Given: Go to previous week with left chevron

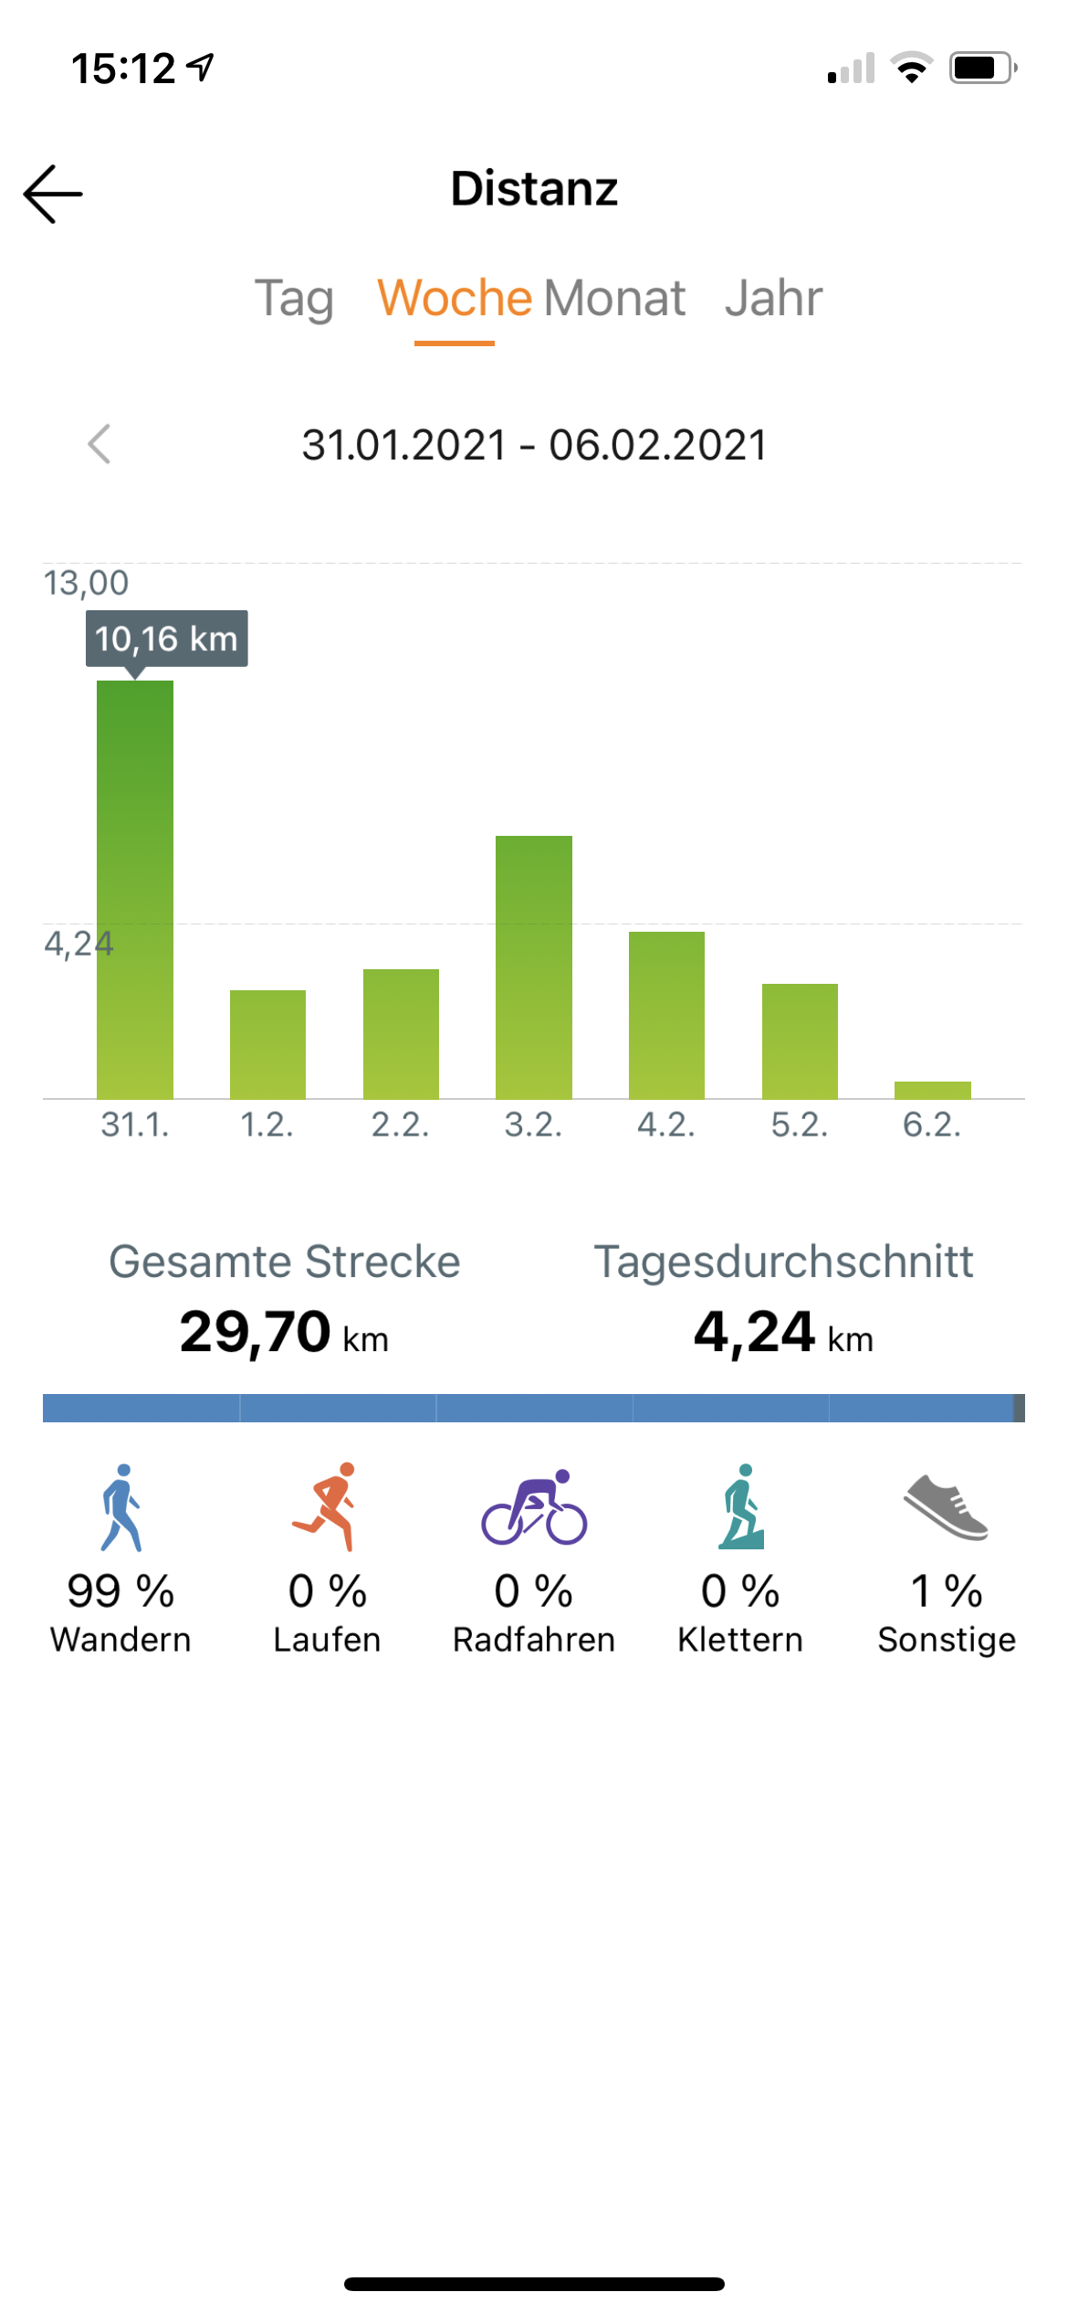Looking at the screenshot, I should pyautogui.click(x=99, y=445).
